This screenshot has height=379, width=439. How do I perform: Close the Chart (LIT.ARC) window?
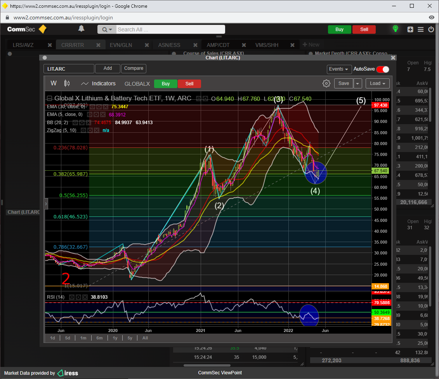point(393,58)
